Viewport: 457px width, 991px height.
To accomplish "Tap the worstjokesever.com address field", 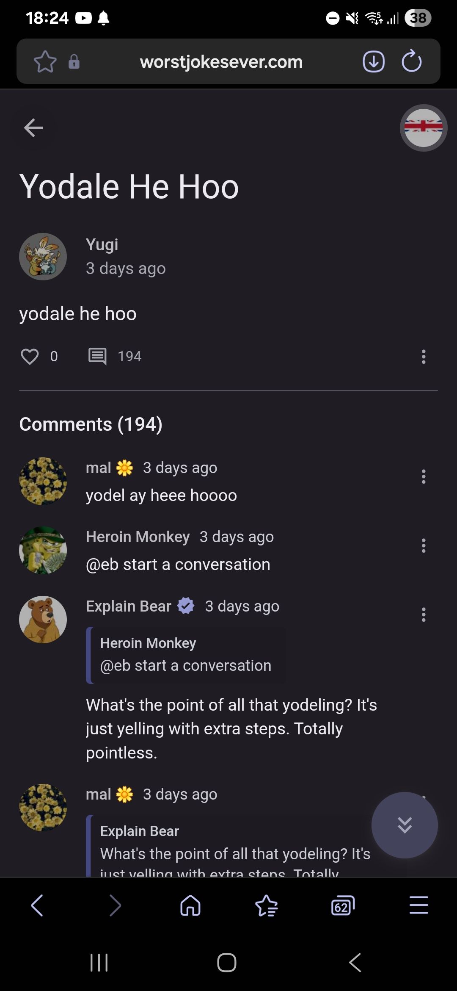I will pyautogui.click(x=221, y=62).
